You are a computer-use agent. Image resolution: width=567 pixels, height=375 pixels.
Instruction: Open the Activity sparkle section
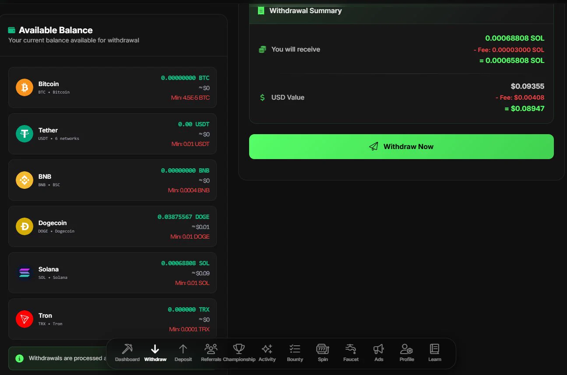point(267,353)
